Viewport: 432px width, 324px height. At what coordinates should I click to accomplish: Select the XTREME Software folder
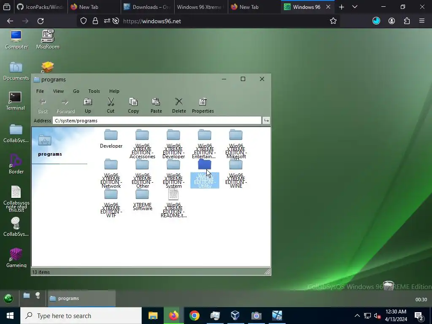tap(142, 200)
